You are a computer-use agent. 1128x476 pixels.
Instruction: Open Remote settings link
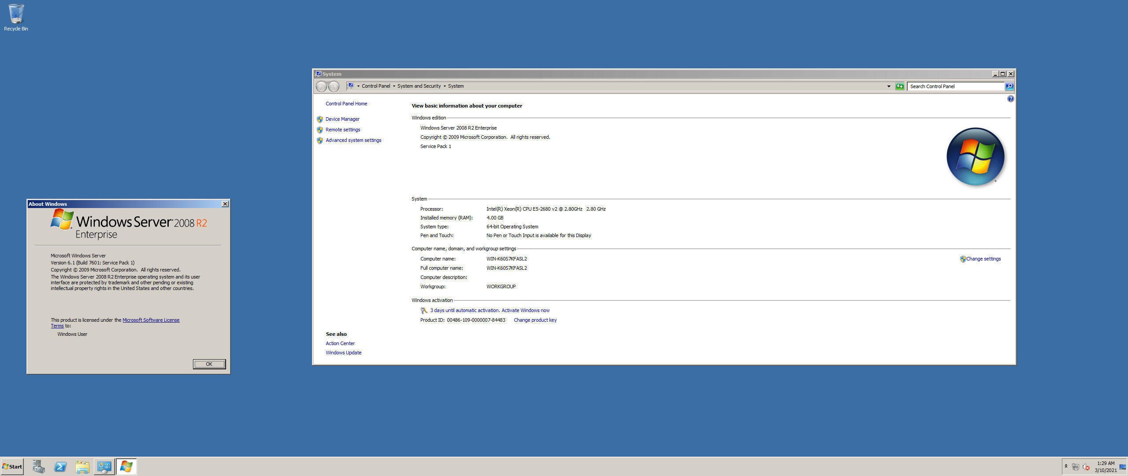click(343, 130)
